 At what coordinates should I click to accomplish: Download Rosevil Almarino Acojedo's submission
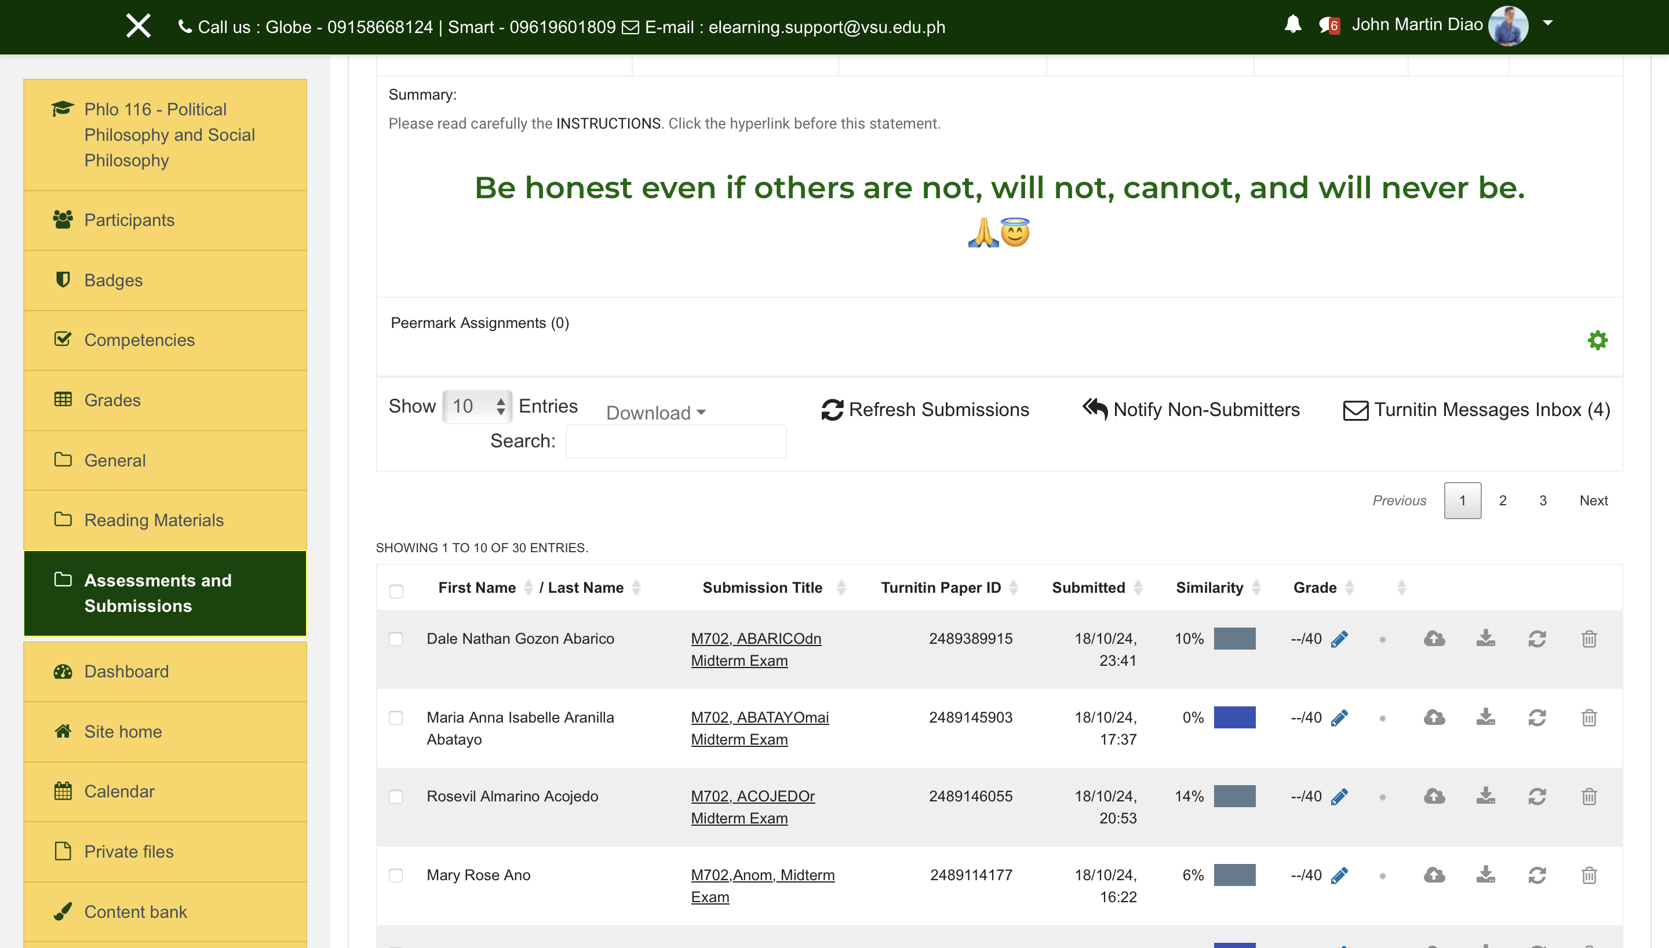point(1485,796)
